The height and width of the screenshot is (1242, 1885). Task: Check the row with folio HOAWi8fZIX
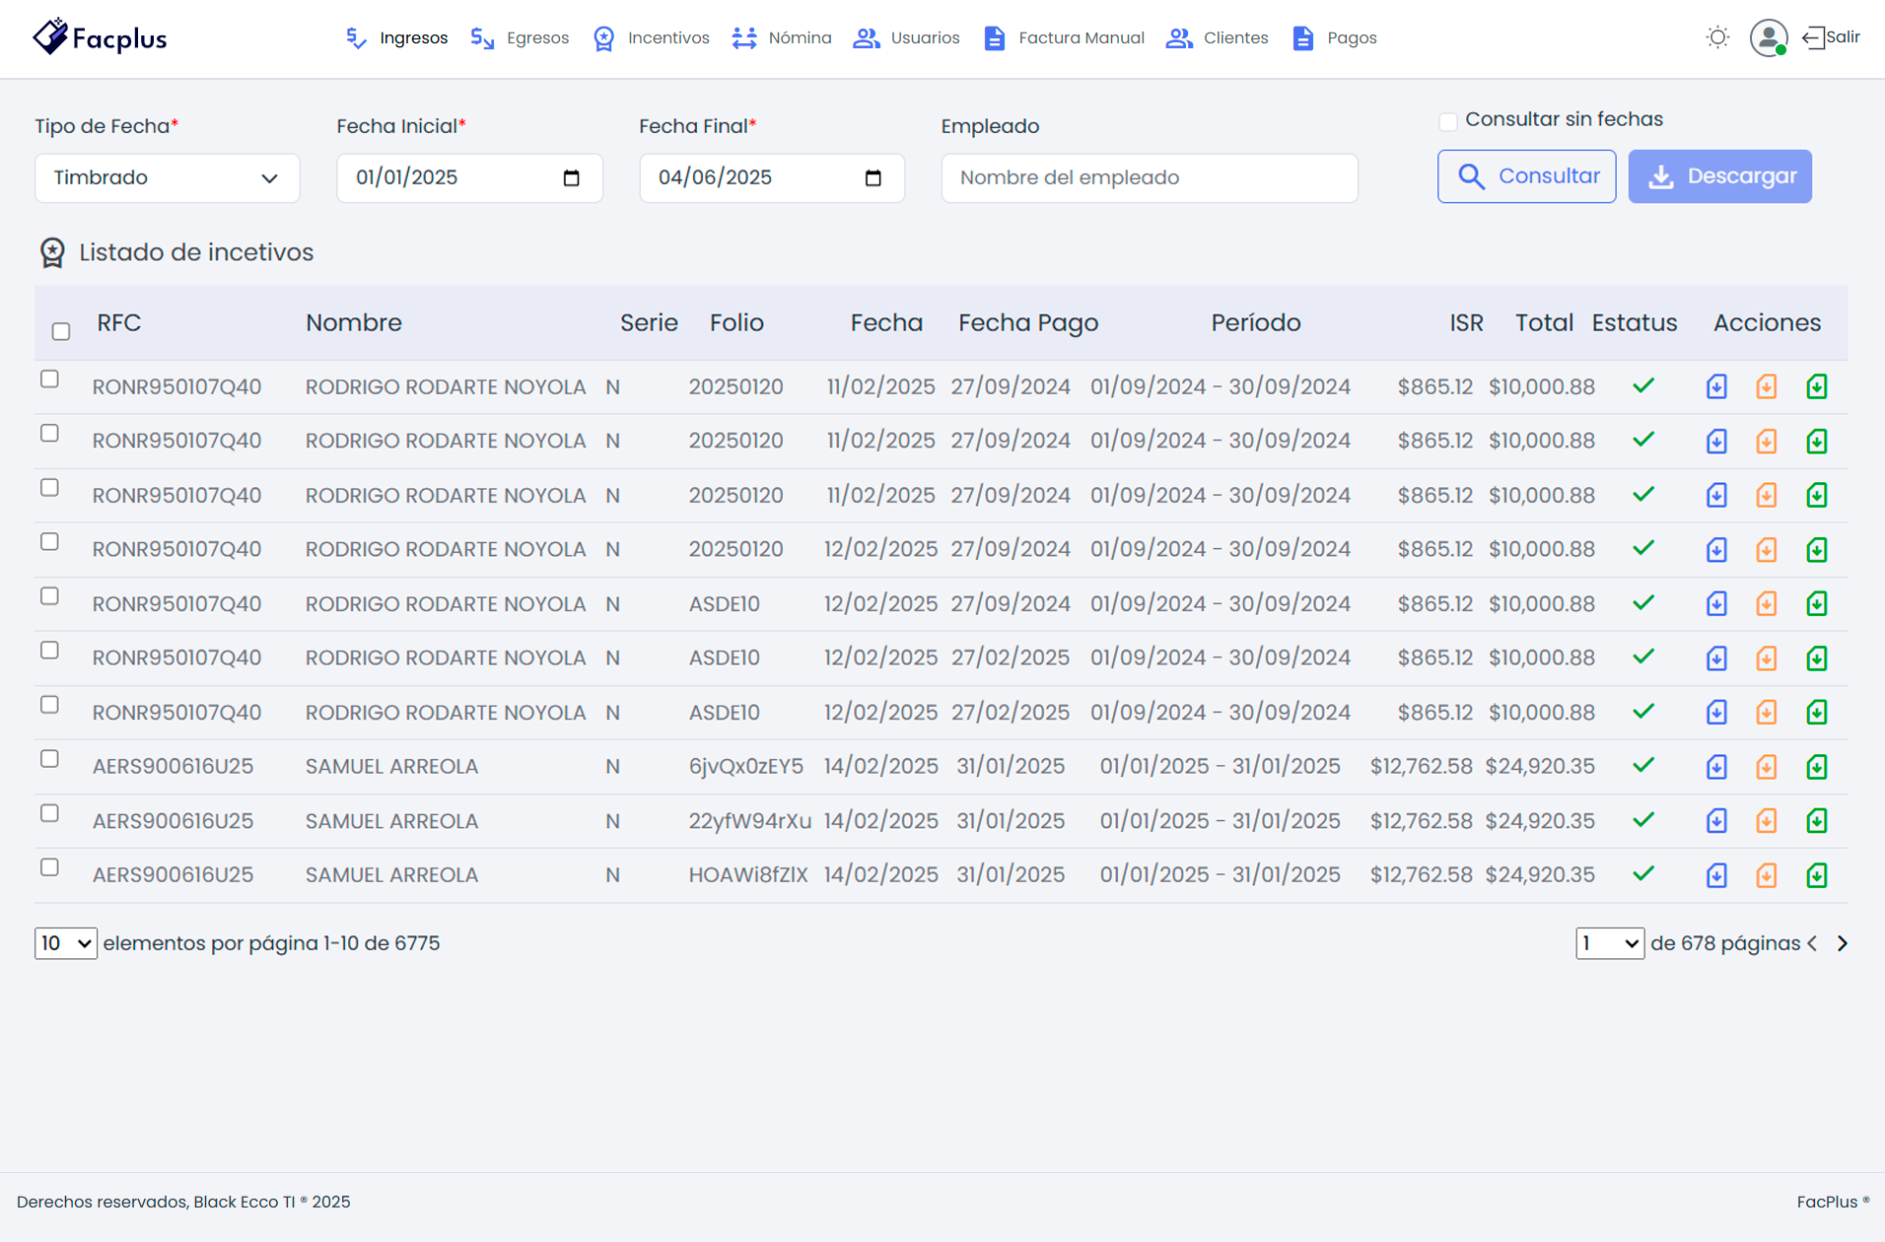49,867
